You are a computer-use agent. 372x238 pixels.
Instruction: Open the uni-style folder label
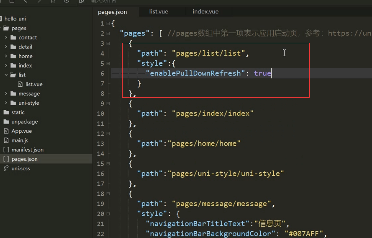[29, 103]
